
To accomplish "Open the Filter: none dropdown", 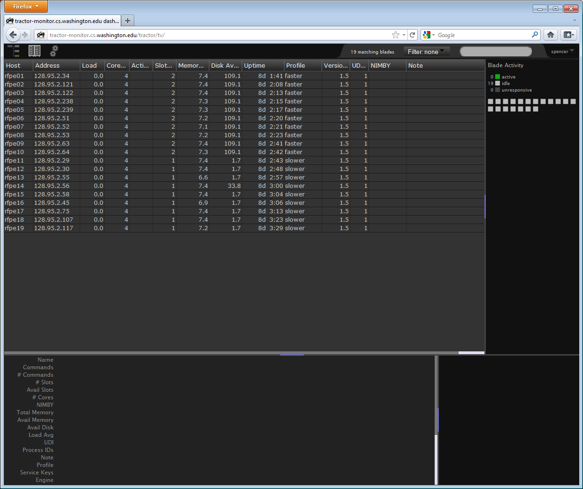I will click(426, 52).
